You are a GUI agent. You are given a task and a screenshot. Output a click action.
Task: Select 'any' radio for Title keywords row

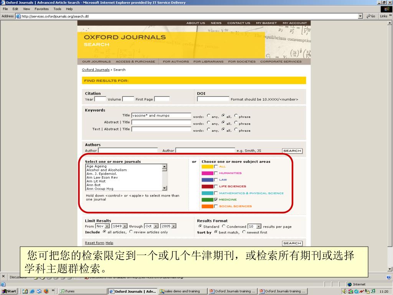[208, 116]
